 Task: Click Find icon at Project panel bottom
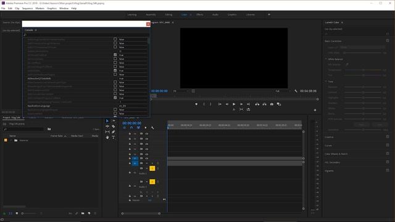click(x=77, y=213)
